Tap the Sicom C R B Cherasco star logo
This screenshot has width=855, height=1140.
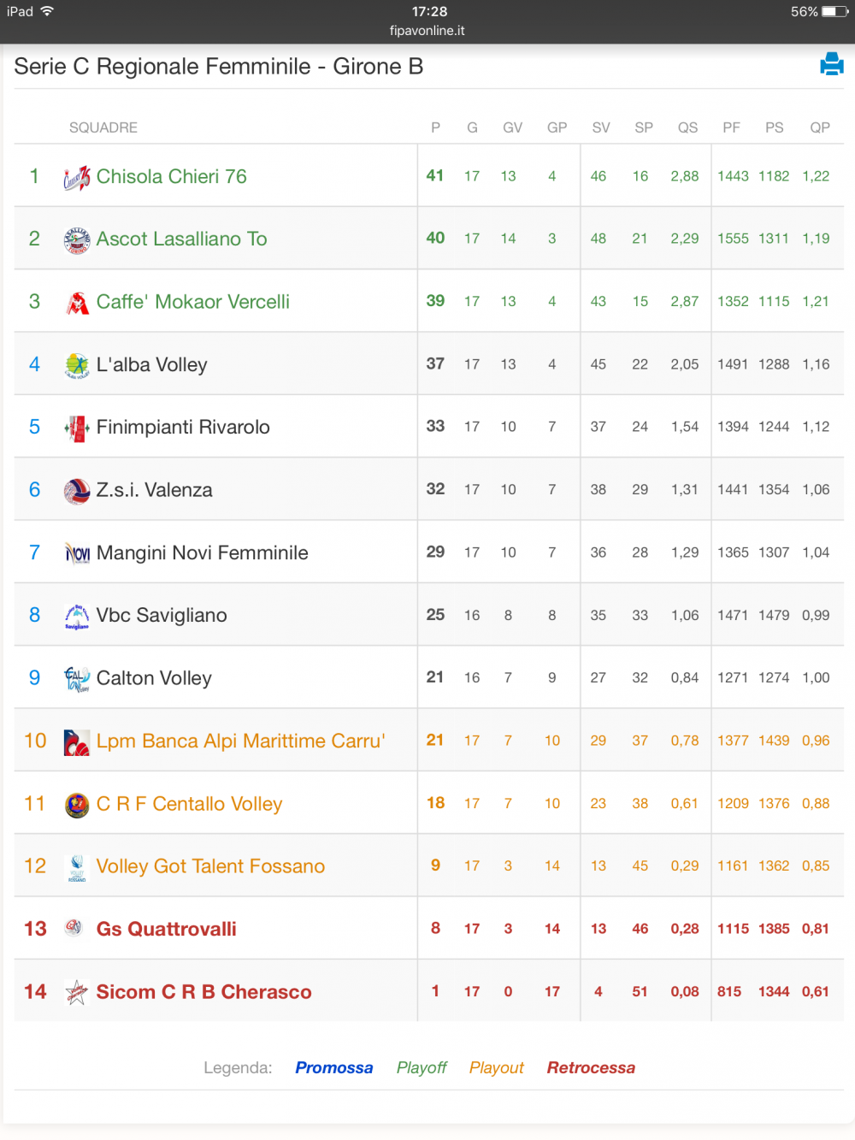(77, 992)
